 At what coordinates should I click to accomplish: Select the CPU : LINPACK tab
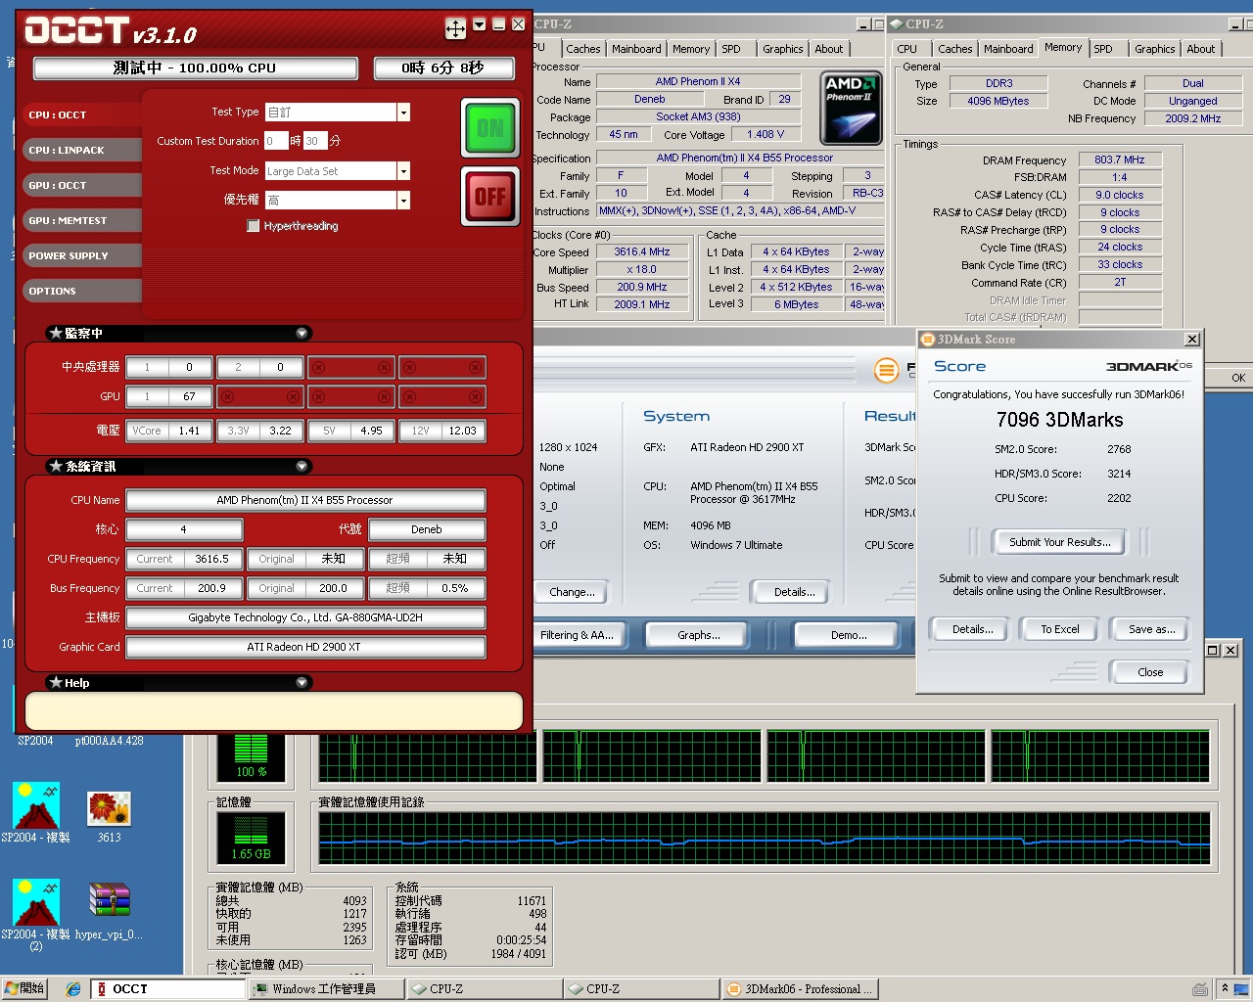82,150
